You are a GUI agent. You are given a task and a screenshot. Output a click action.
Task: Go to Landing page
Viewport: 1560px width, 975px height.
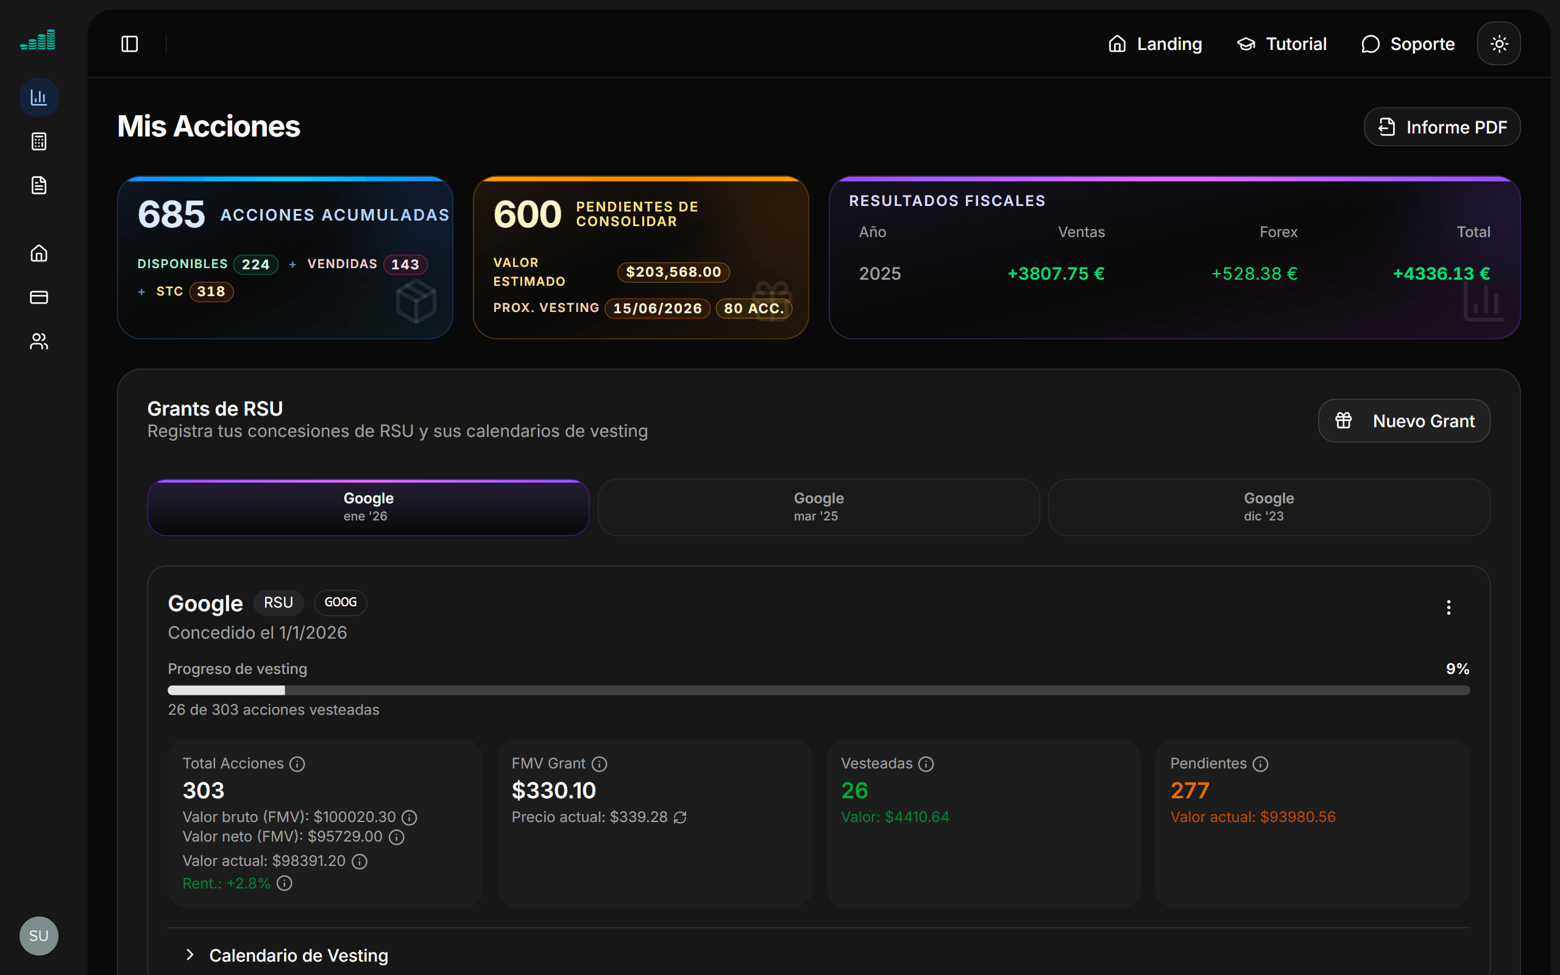point(1155,44)
